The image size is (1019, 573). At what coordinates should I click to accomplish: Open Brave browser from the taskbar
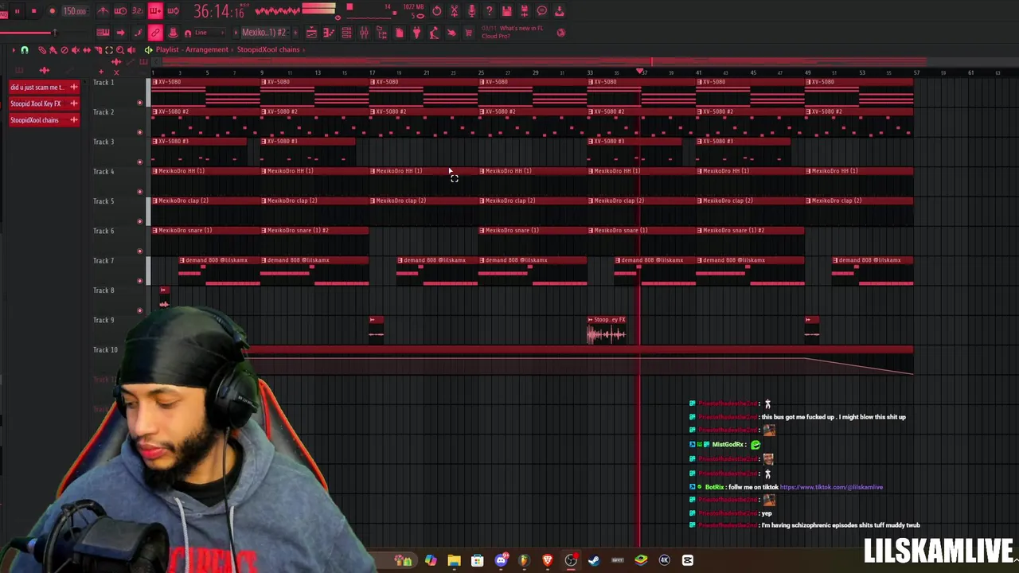click(548, 560)
